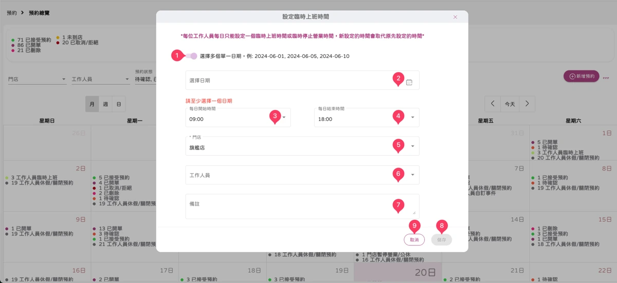Click the 取消 cancel button
The width and height of the screenshot is (617, 283).
click(x=414, y=240)
